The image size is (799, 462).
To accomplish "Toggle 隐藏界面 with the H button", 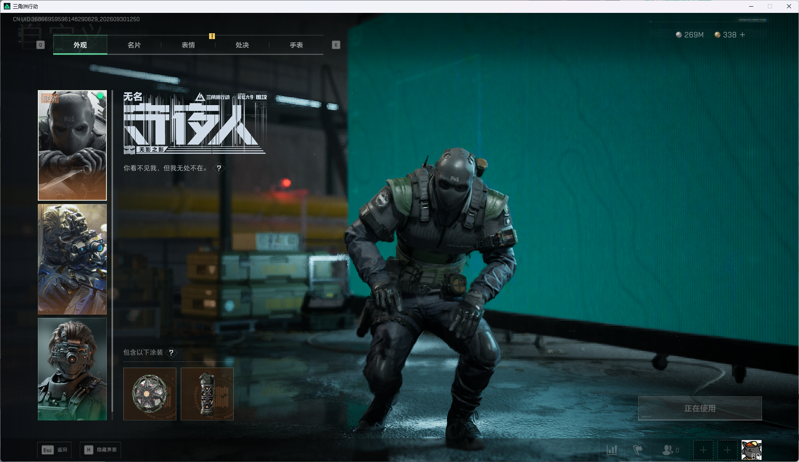I will pos(101,450).
